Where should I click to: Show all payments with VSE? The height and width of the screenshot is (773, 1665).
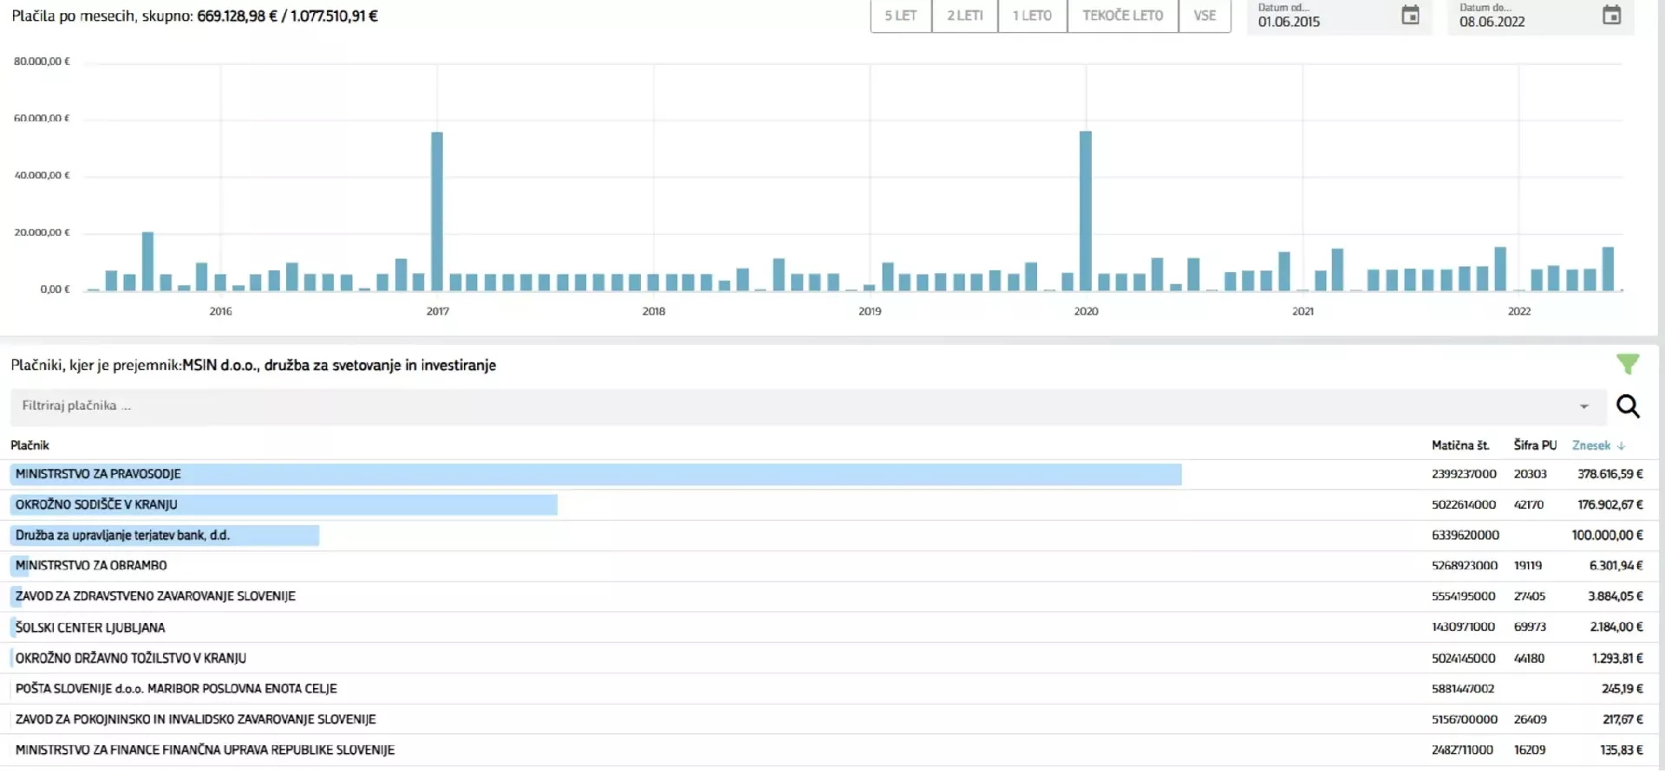[x=1205, y=16]
